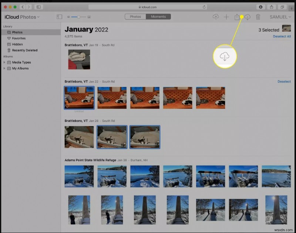The height and width of the screenshot is (233, 296).
Task: Click the plus Add to album icon
Action: [x=226, y=17]
